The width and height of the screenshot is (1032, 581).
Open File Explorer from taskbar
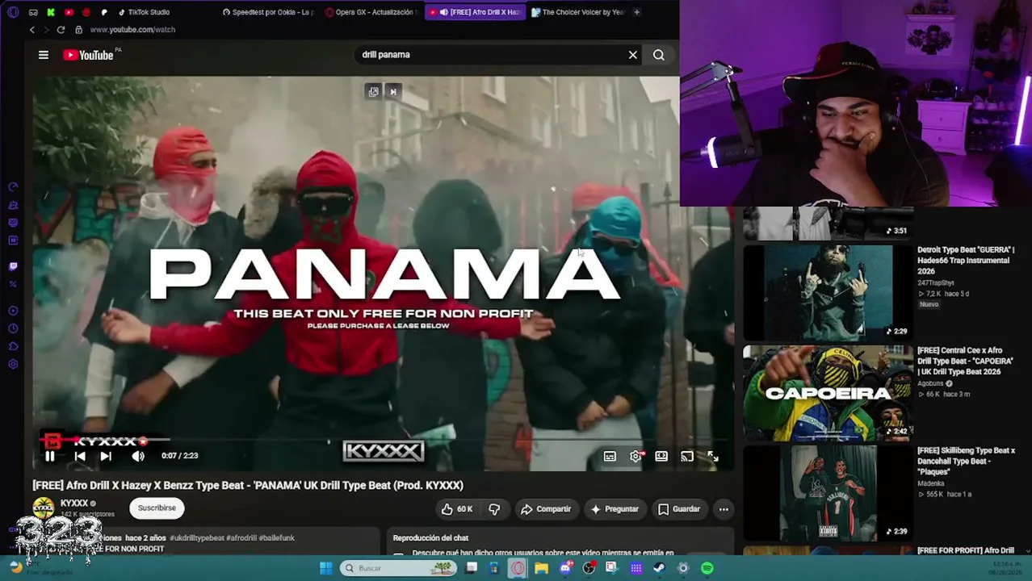click(541, 568)
